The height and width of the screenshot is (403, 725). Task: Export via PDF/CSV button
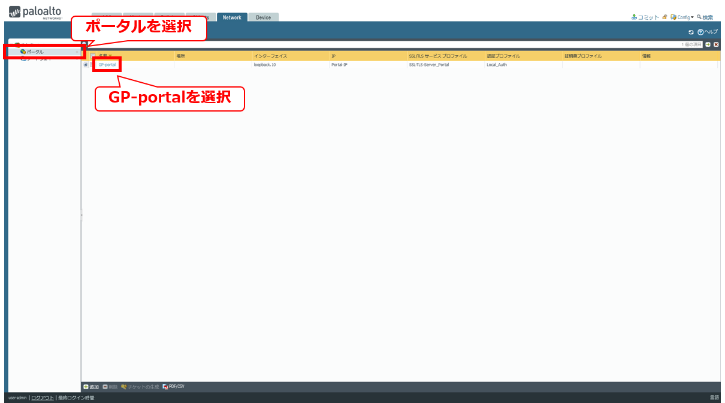[x=173, y=387]
